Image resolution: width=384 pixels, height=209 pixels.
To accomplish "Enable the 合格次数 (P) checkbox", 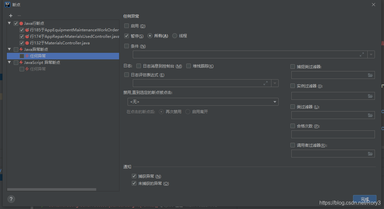I will coord(293,126).
